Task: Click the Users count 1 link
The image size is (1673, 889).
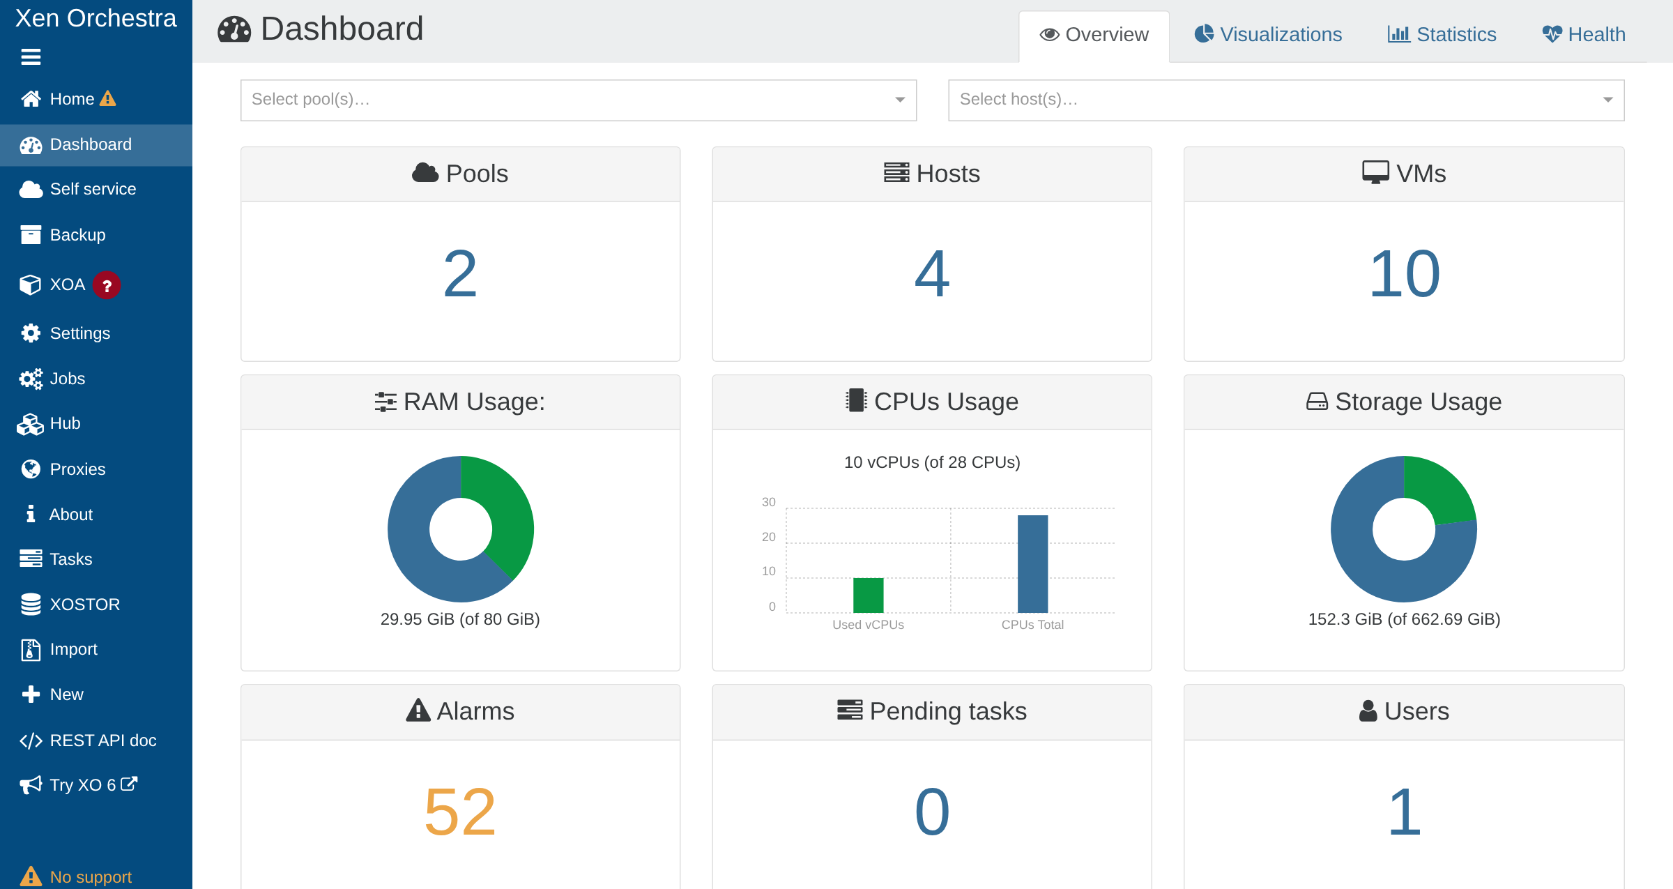Action: [1404, 812]
